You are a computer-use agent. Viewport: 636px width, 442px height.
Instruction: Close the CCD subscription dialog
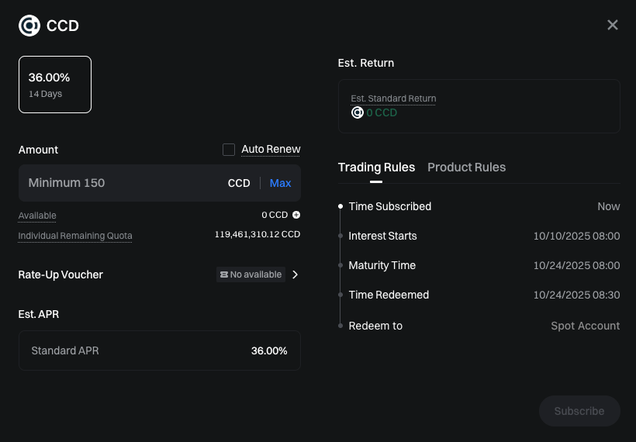point(613,25)
